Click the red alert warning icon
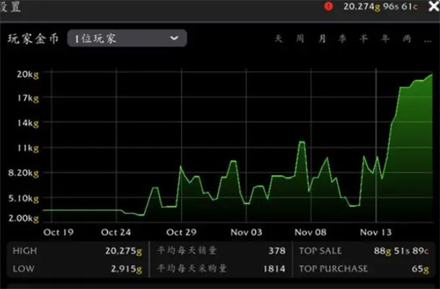This screenshot has height=289, width=440. coord(329,6)
